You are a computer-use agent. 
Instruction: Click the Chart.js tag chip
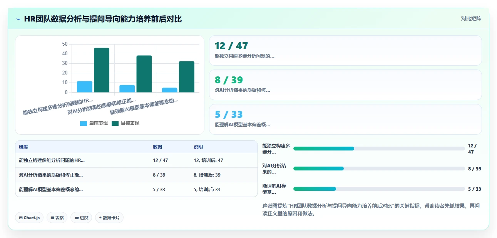(29, 218)
